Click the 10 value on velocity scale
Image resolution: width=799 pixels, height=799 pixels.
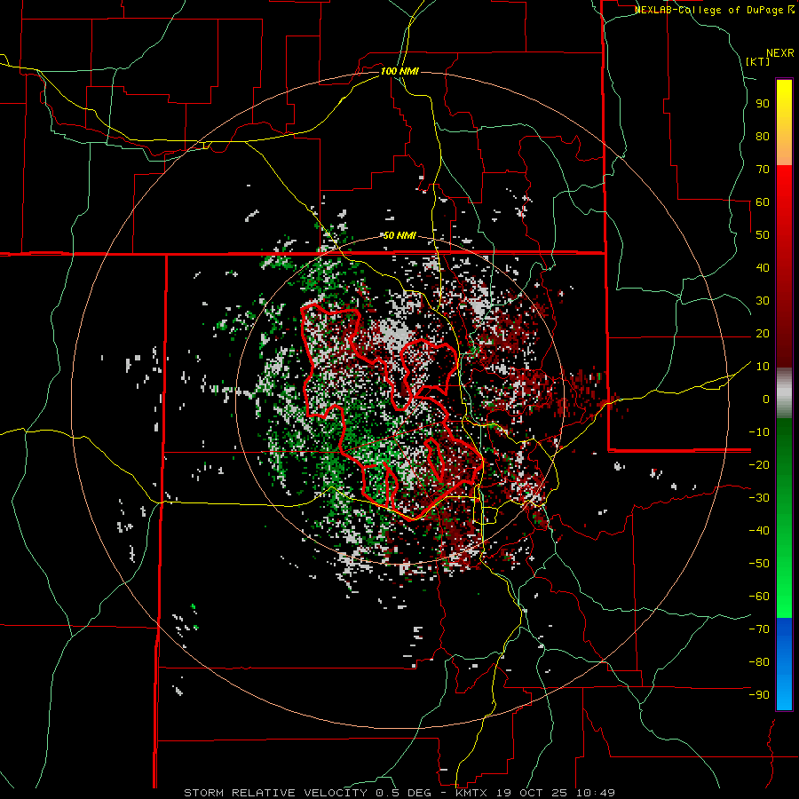pyautogui.click(x=763, y=367)
